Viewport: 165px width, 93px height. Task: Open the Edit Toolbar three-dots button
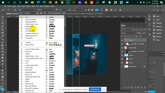2,83
